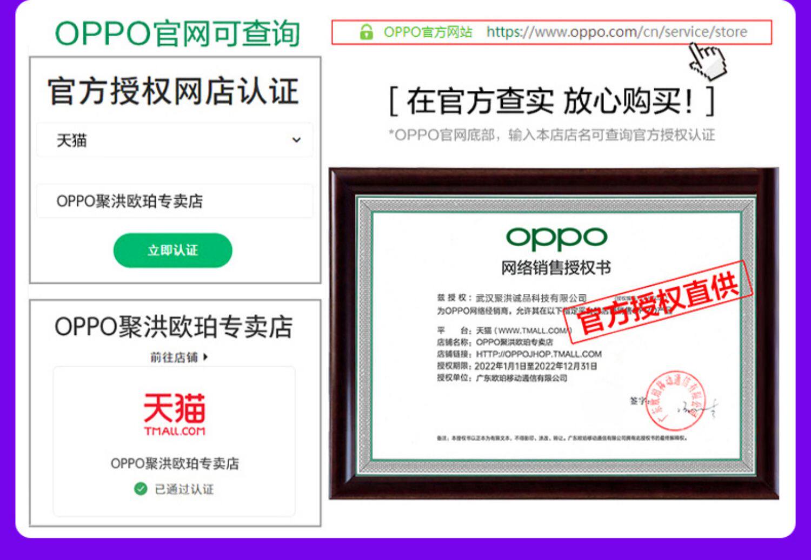Click the 授权期限 2022年1月1日至2022年12月31日 line
Screen dimensions: 811x560
[x=517, y=366]
